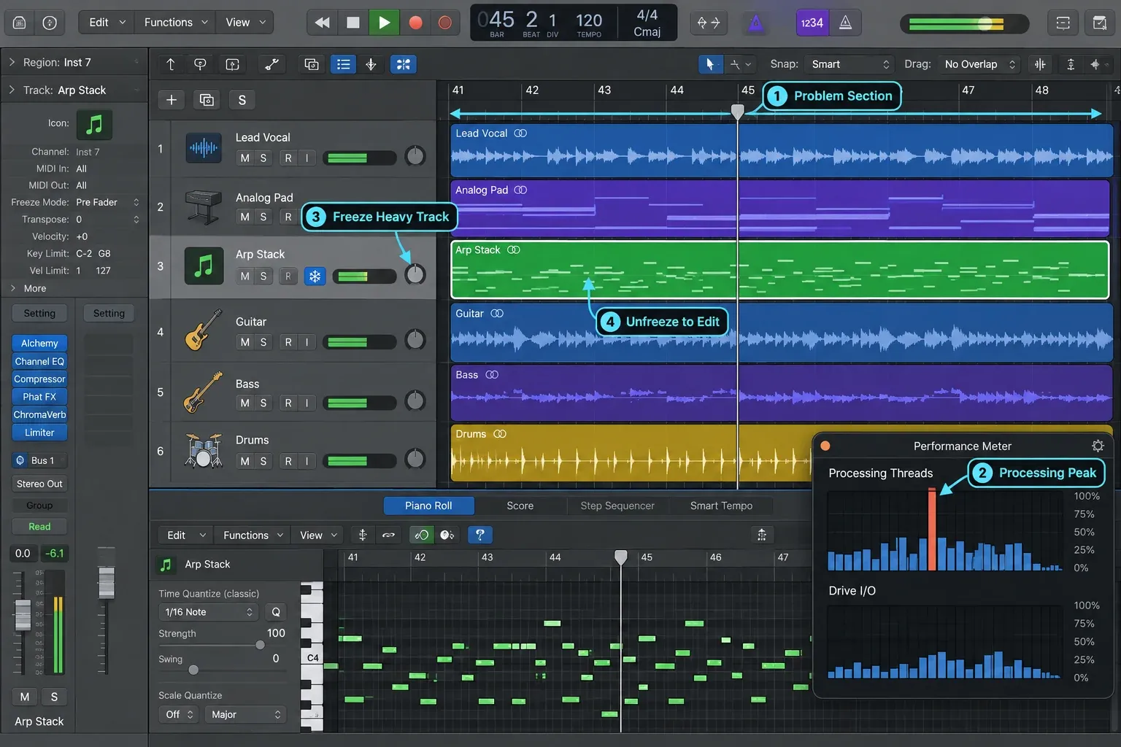Open the Drag mode dropdown
Viewport: 1121px width, 747px height.
click(x=979, y=64)
